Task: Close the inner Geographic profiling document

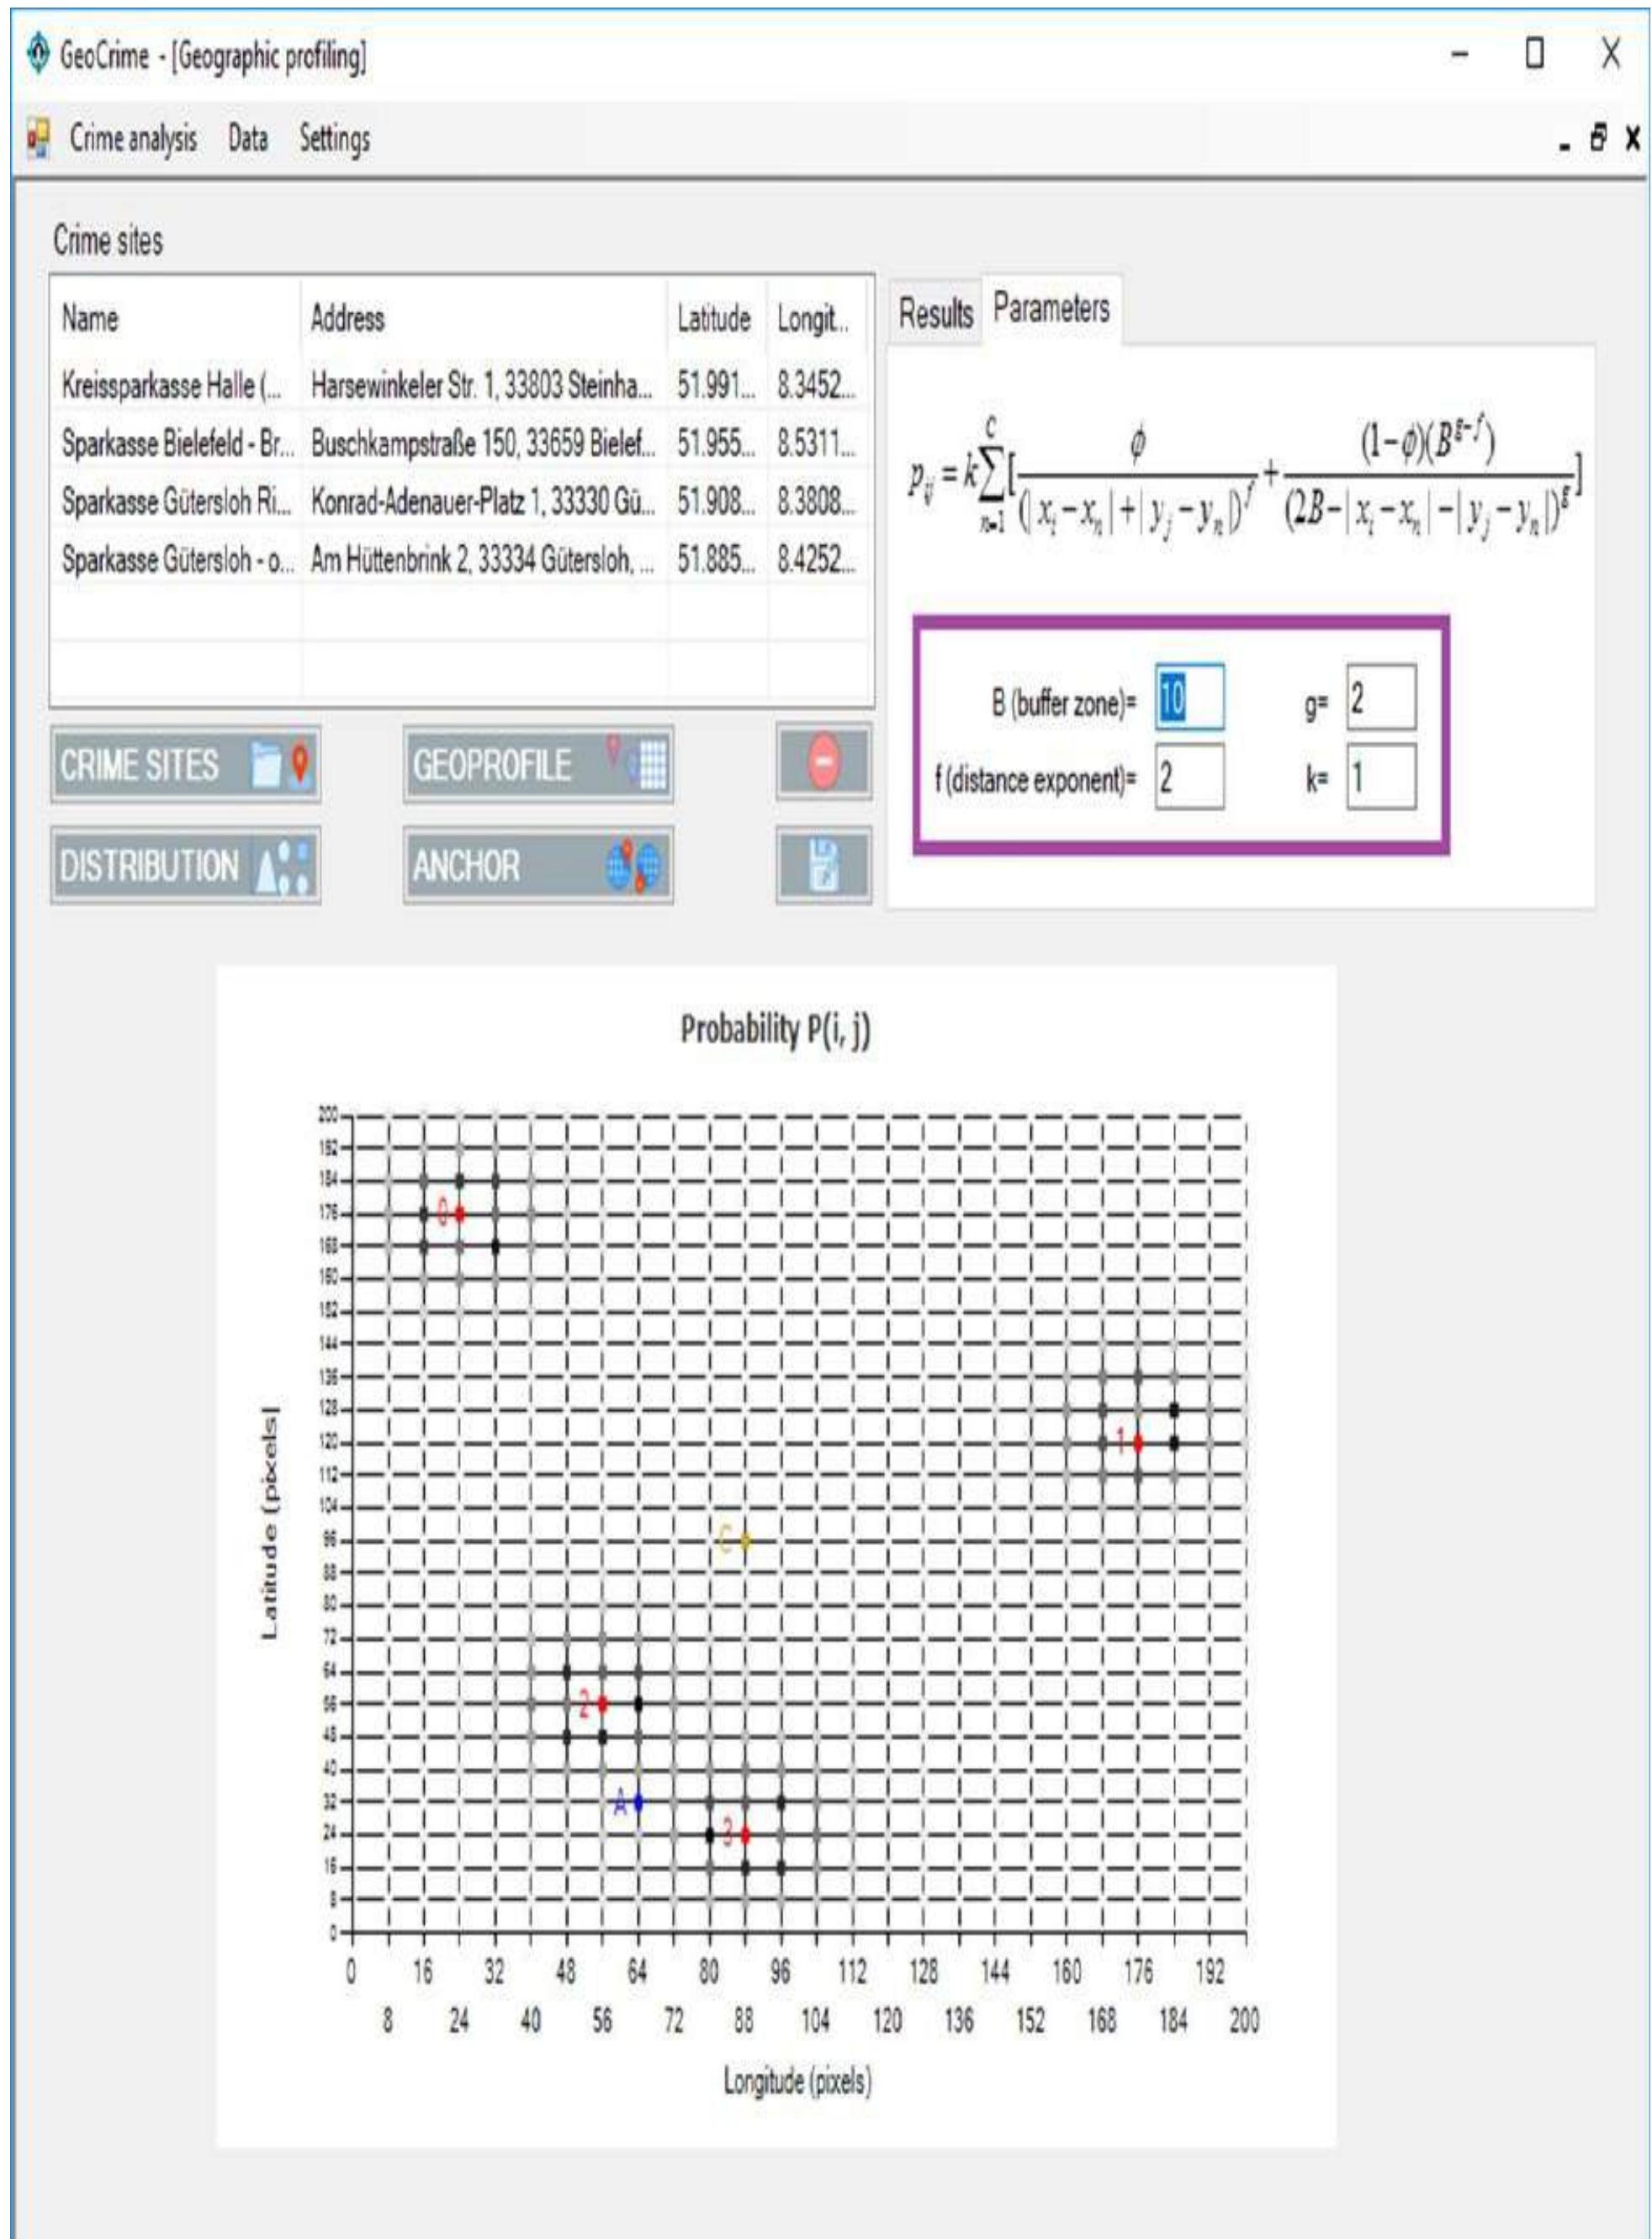Action: 1632,138
